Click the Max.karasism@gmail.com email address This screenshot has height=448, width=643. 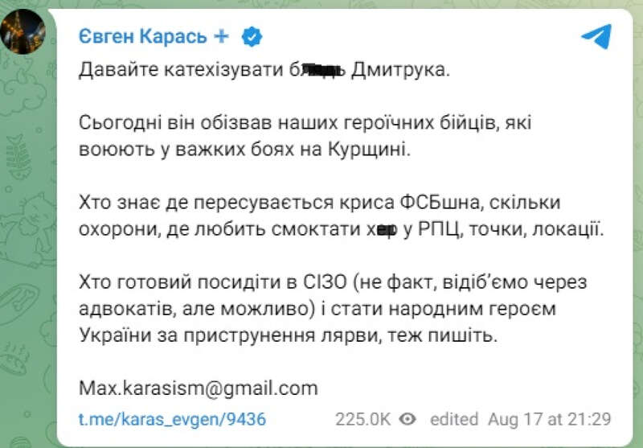(198, 388)
